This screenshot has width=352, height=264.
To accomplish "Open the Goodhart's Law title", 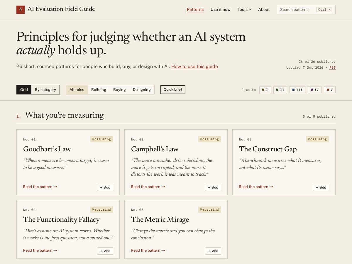I will (x=47, y=149).
